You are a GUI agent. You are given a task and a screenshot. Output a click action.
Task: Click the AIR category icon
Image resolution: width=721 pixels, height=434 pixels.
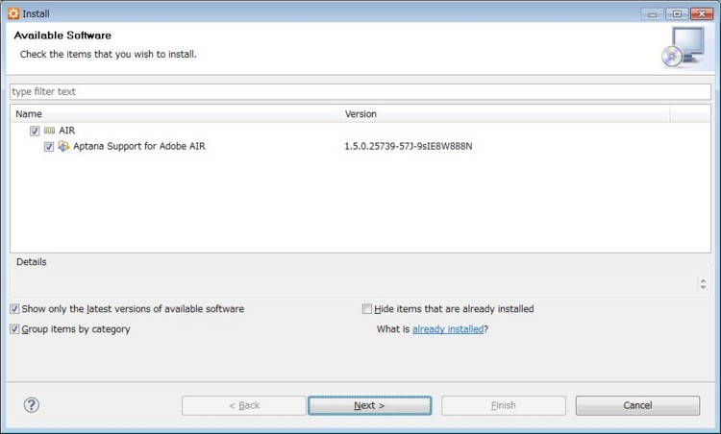pos(49,131)
